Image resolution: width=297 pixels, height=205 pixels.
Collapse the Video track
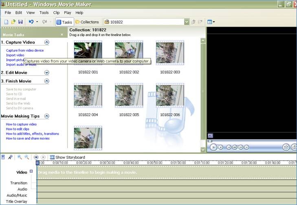[x=31, y=171]
